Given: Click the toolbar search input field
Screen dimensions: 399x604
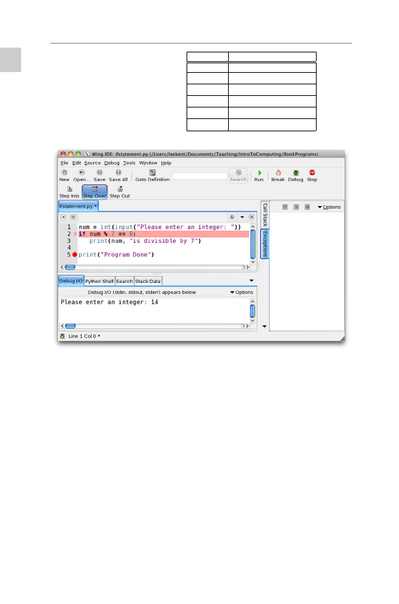Looking at the screenshot, I should 199,176.
